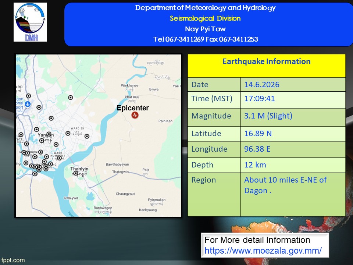Screen dimensions: 353x265
Task: Click the station marker directly above the airport icon
Action: [x=28, y=96]
